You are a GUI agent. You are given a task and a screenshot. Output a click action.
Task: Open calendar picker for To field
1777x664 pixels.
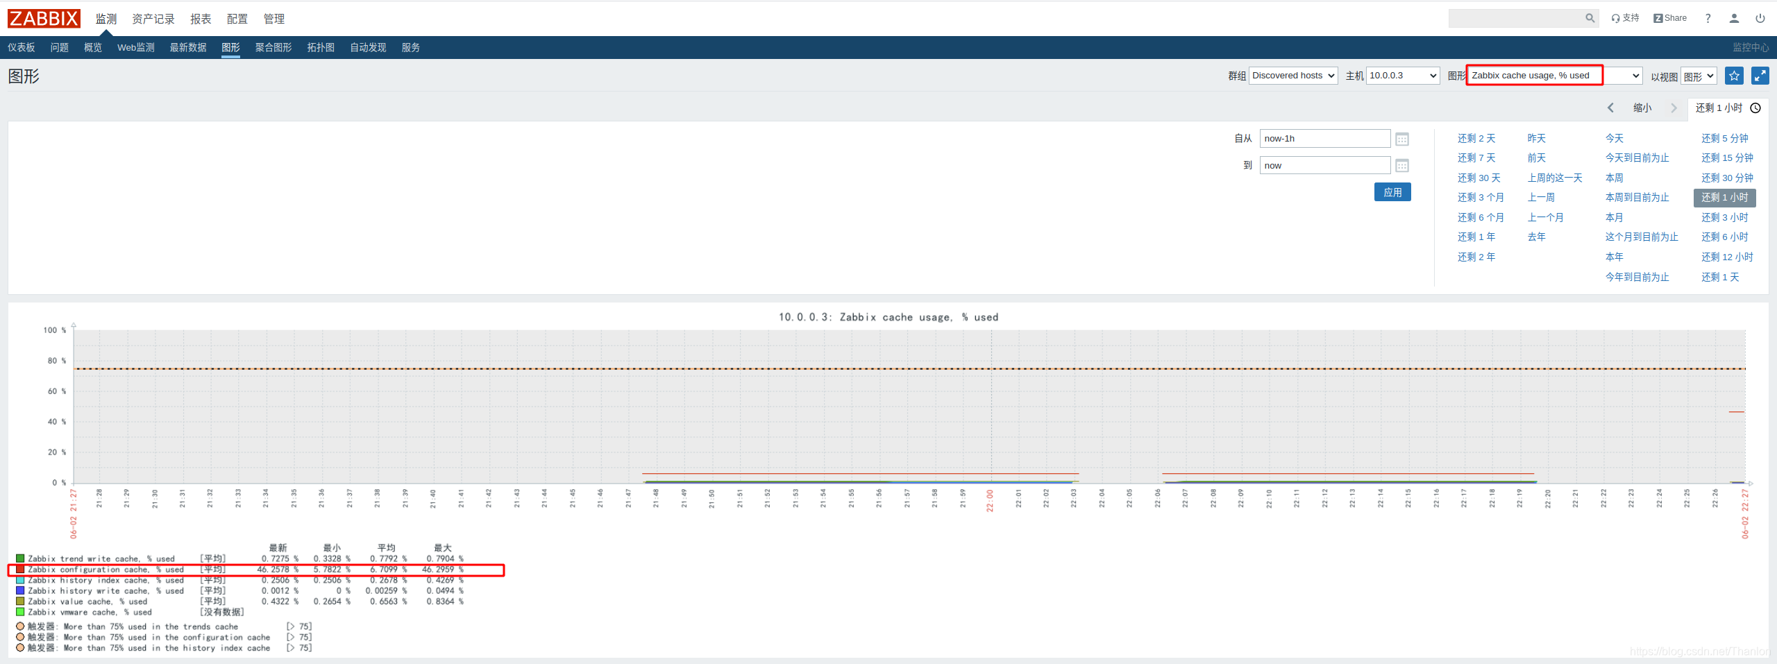[1401, 165]
